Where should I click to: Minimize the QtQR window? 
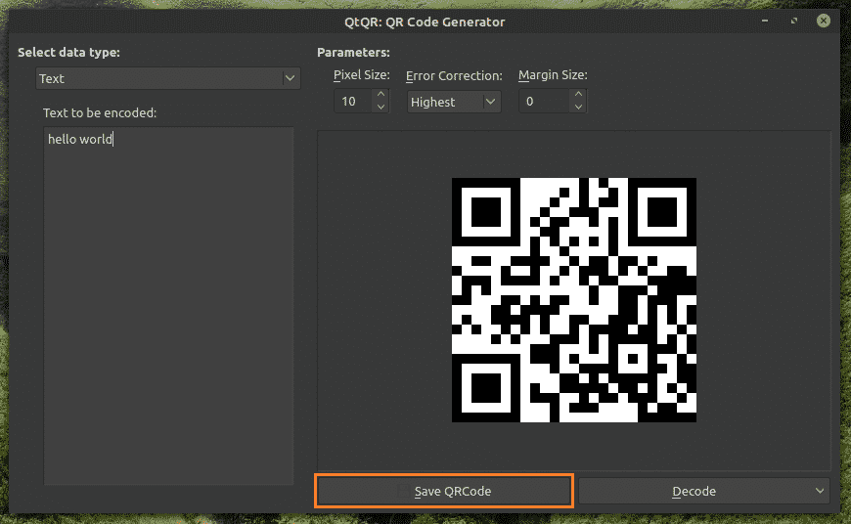coord(767,21)
